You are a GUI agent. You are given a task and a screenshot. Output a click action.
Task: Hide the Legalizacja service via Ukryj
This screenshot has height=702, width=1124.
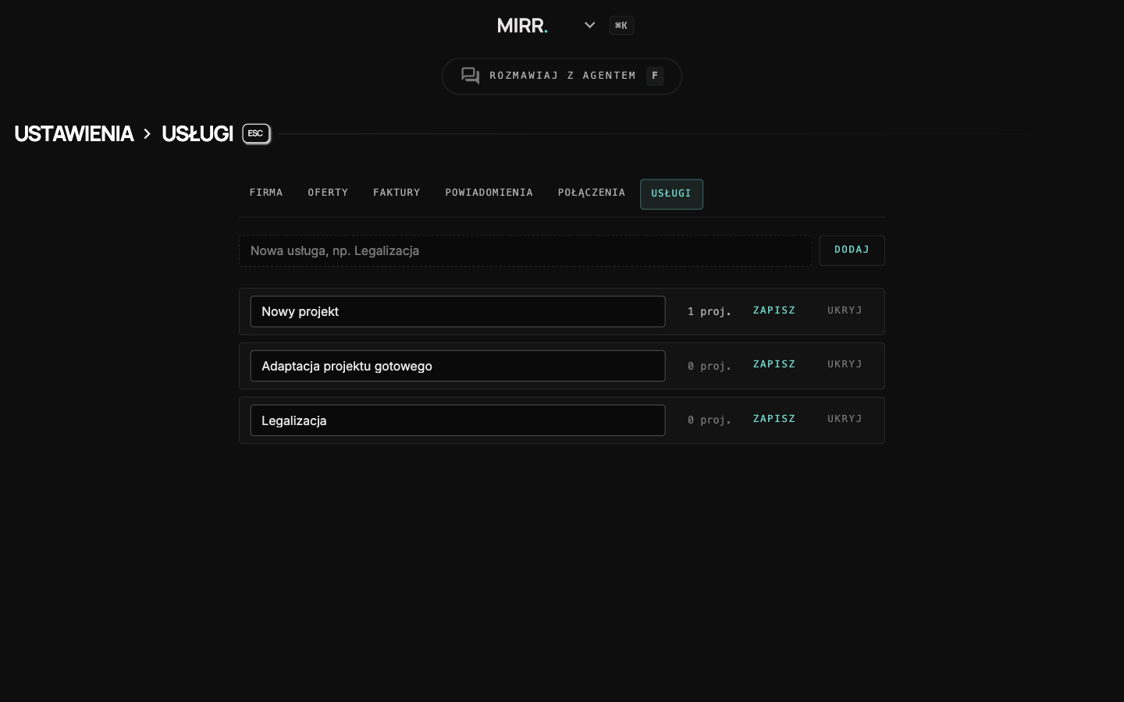pos(845,419)
